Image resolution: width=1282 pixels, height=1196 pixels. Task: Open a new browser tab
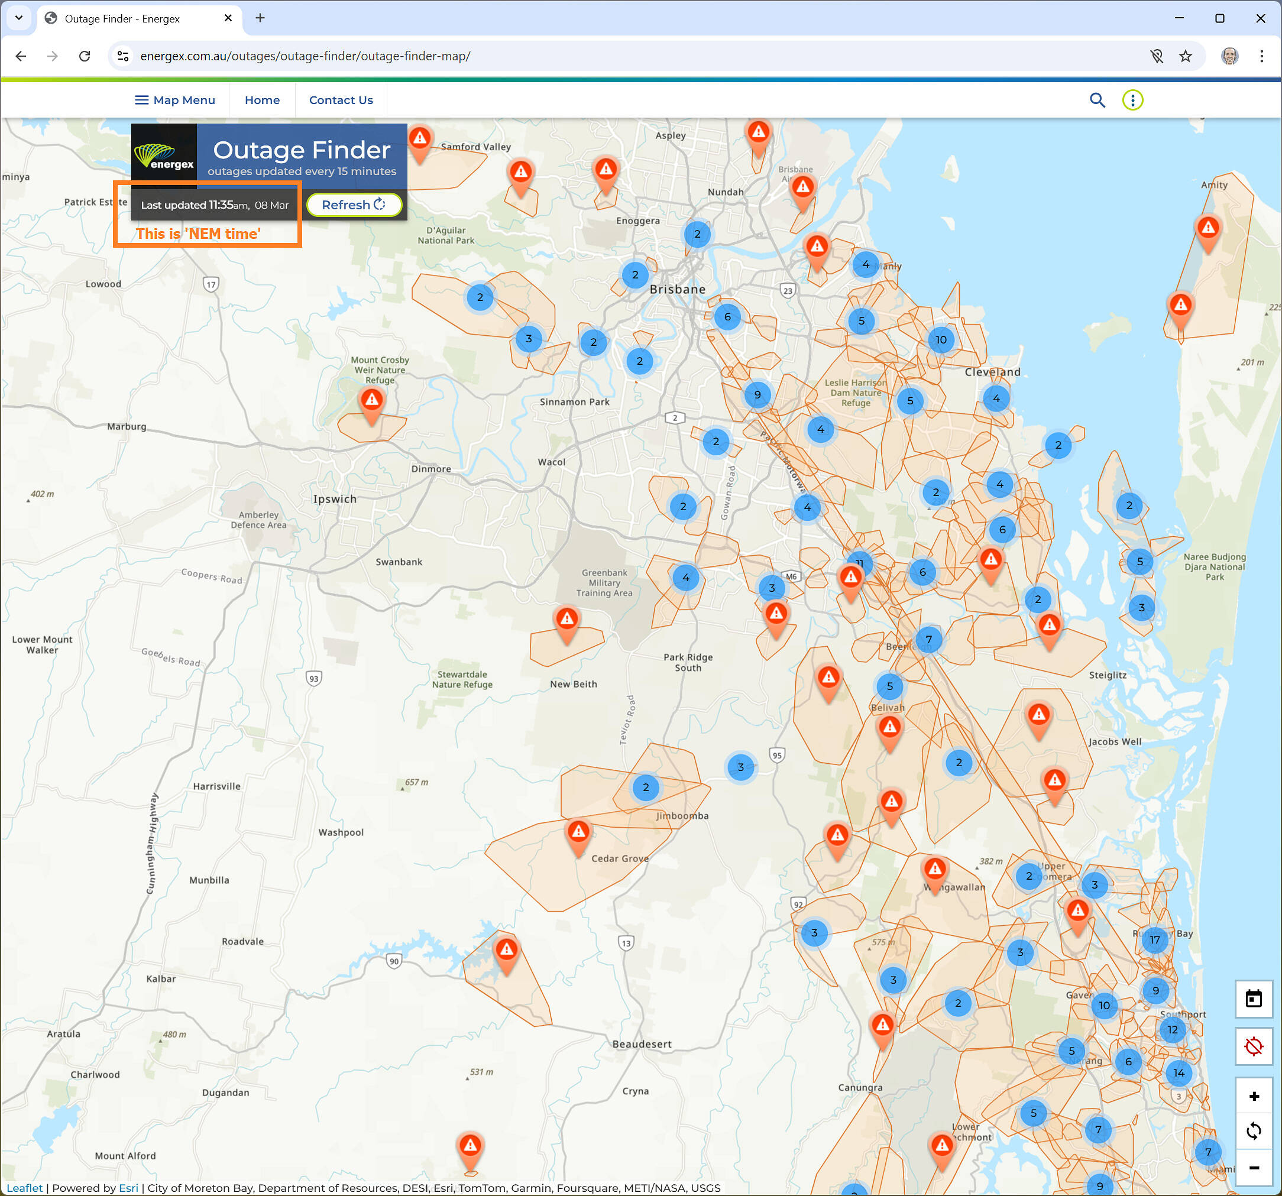click(x=260, y=18)
